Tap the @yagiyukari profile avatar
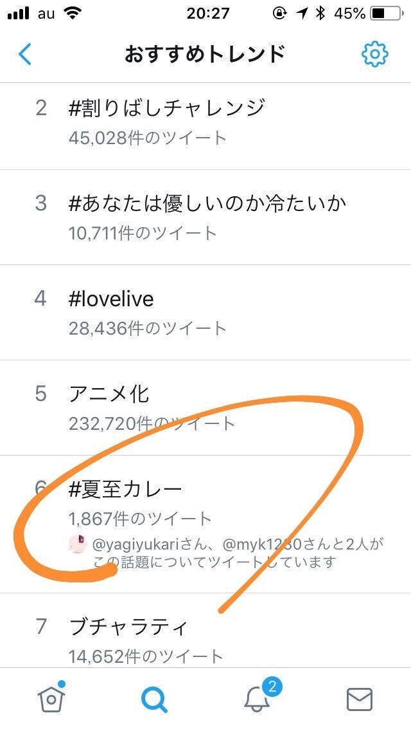The height and width of the screenshot is (731, 411). point(78,544)
